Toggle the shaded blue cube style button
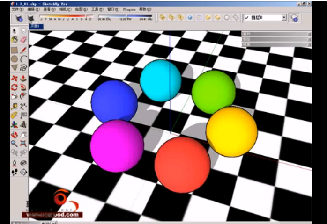327x224 pixels. (190, 18)
